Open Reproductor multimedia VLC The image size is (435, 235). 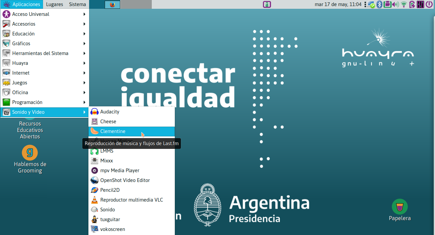click(131, 200)
